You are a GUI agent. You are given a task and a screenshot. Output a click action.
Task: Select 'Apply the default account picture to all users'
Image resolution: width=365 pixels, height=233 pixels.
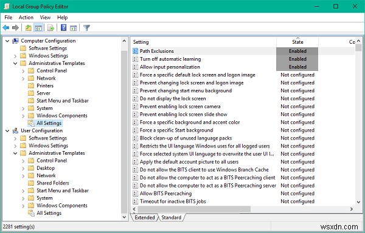click(x=189, y=162)
